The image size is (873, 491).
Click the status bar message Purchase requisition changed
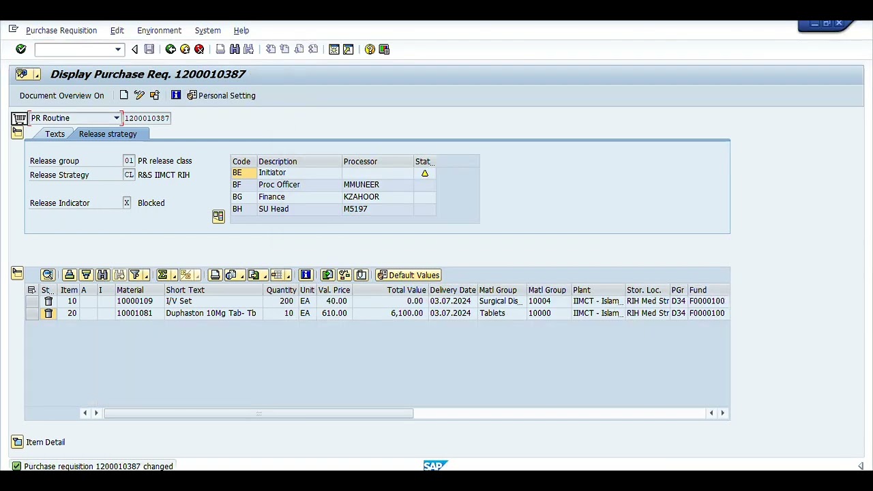click(x=98, y=466)
